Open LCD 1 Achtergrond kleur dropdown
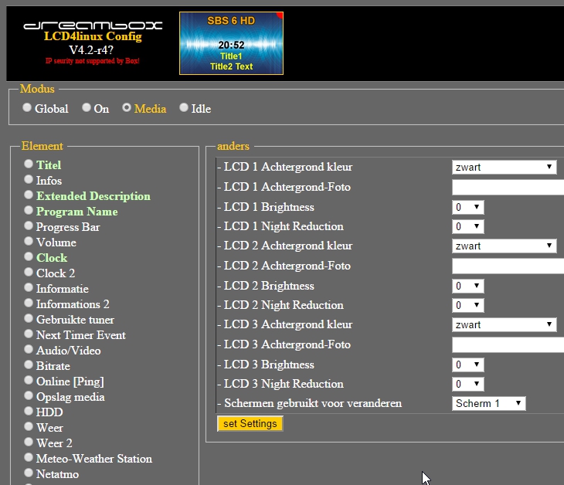Screen dimensions: 564x485 [x=504, y=167]
